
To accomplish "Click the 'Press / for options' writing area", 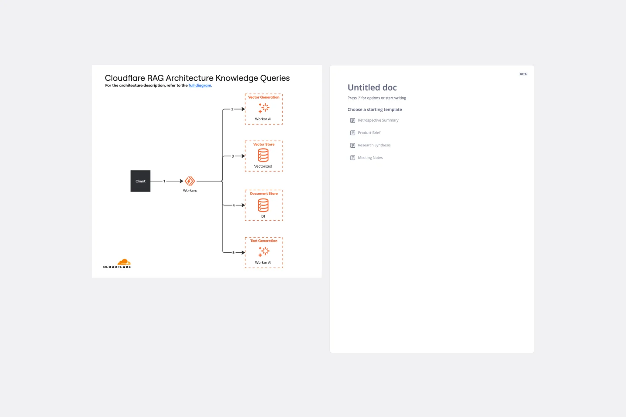I will coord(377,98).
